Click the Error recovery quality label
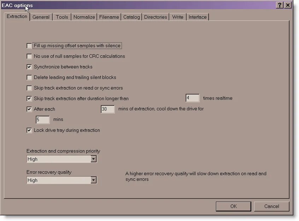This screenshot has height=221, width=299. (x=49, y=172)
